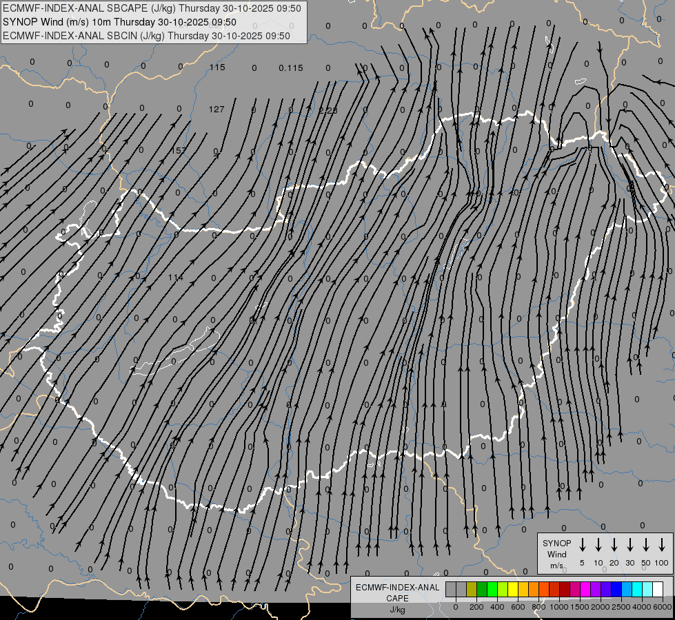This screenshot has height=620, width=675.
Task: Click the SBCIN title line in header
Action: [146, 35]
